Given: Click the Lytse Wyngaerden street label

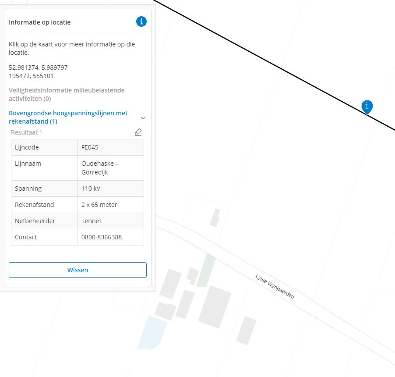Looking at the screenshot, I should click(x=275, y=286).
